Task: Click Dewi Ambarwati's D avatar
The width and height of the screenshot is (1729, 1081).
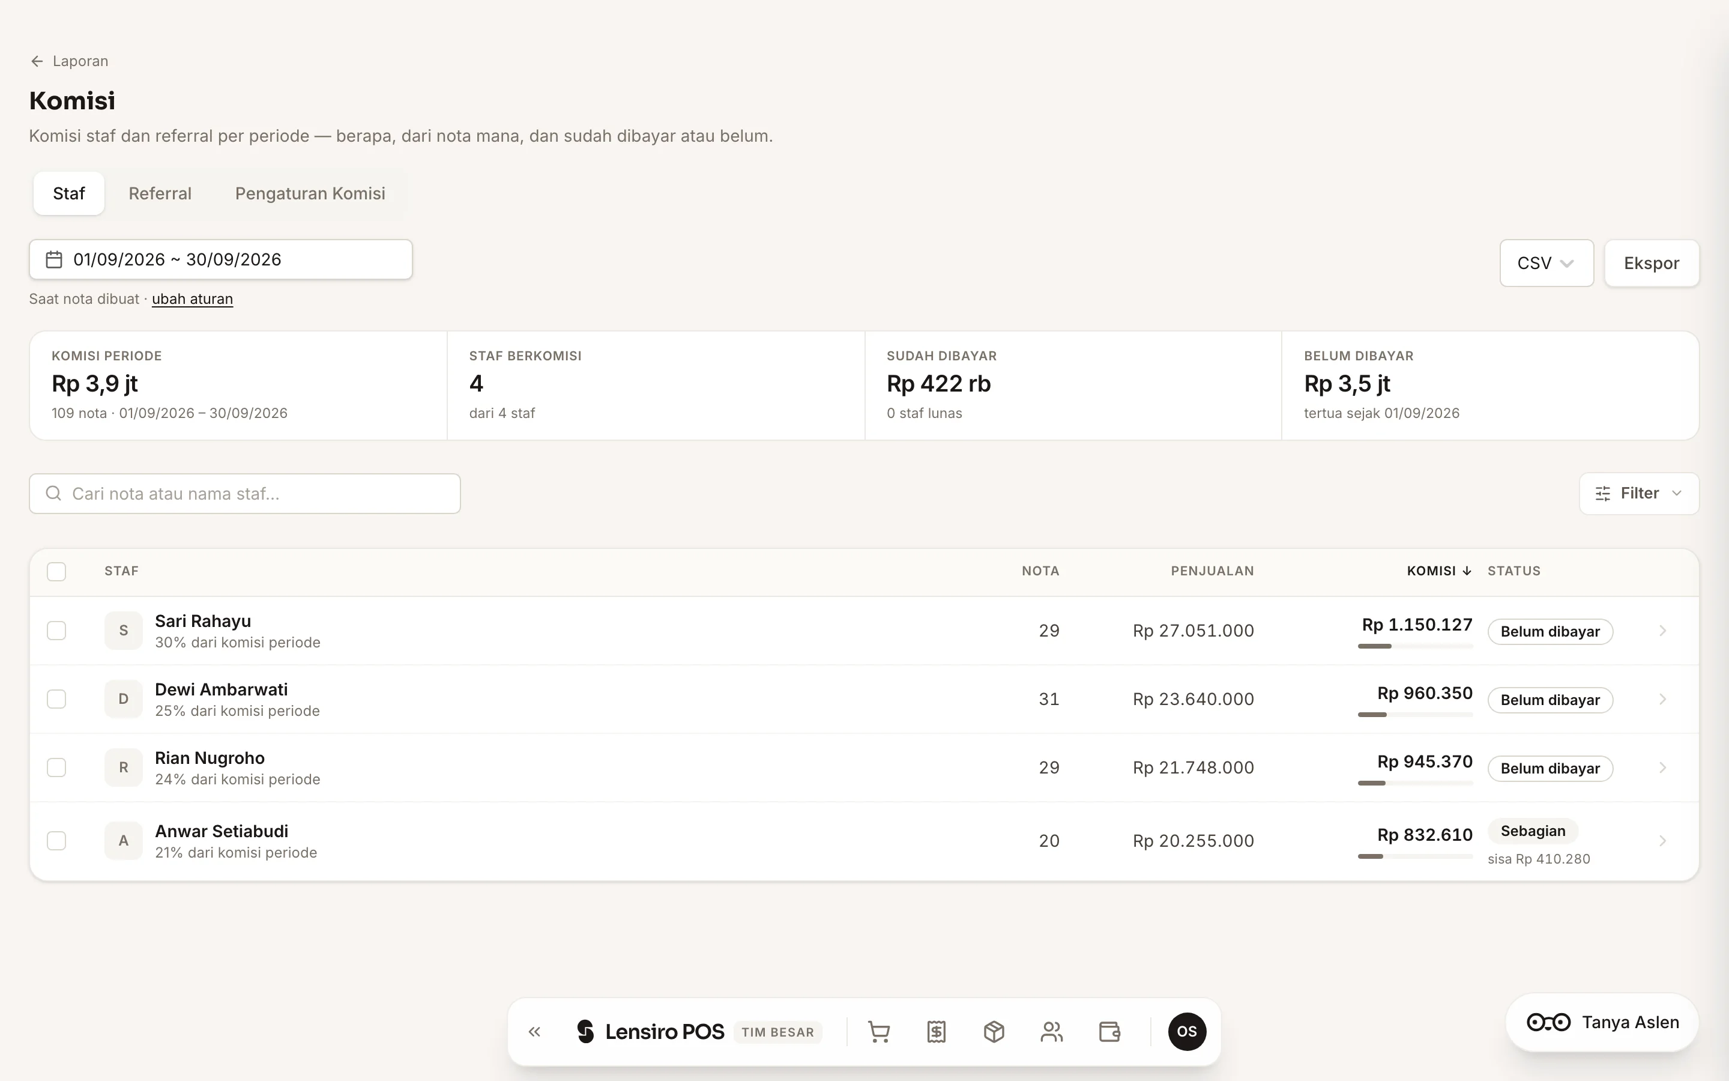Action: (124, 699)
